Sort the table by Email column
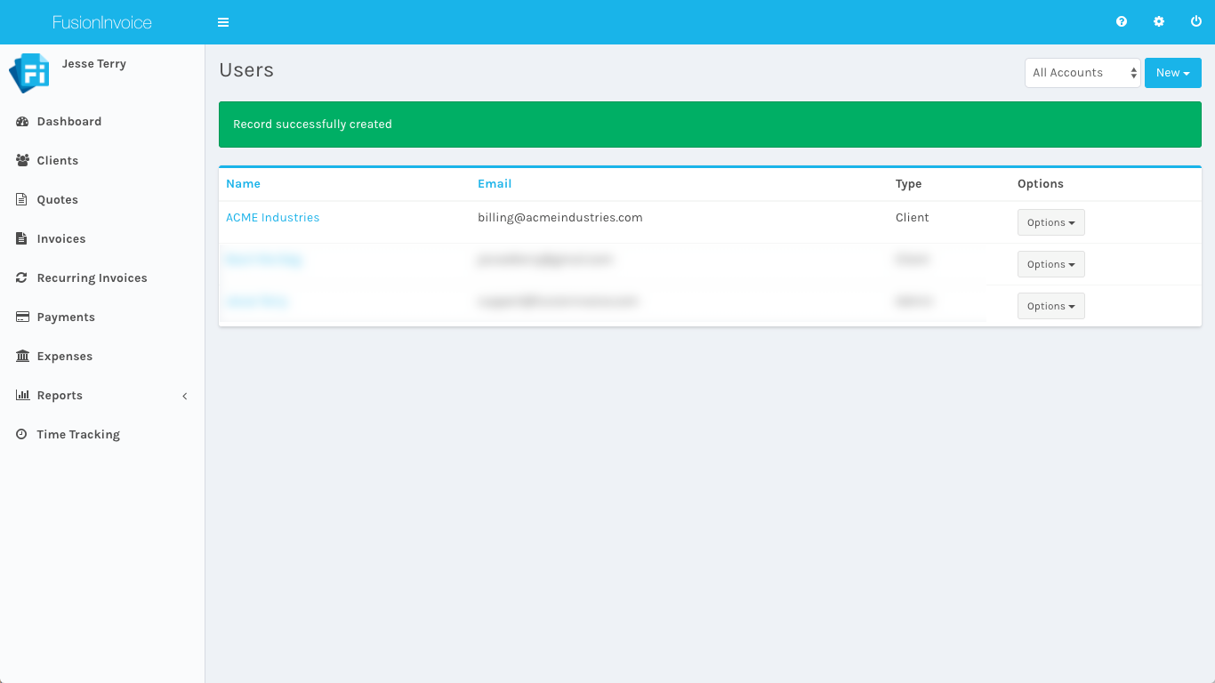Screen dimensions: 1215x683 click(495, 184)
